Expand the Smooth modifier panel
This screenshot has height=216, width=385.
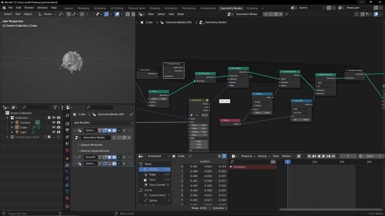coord(75,157)
